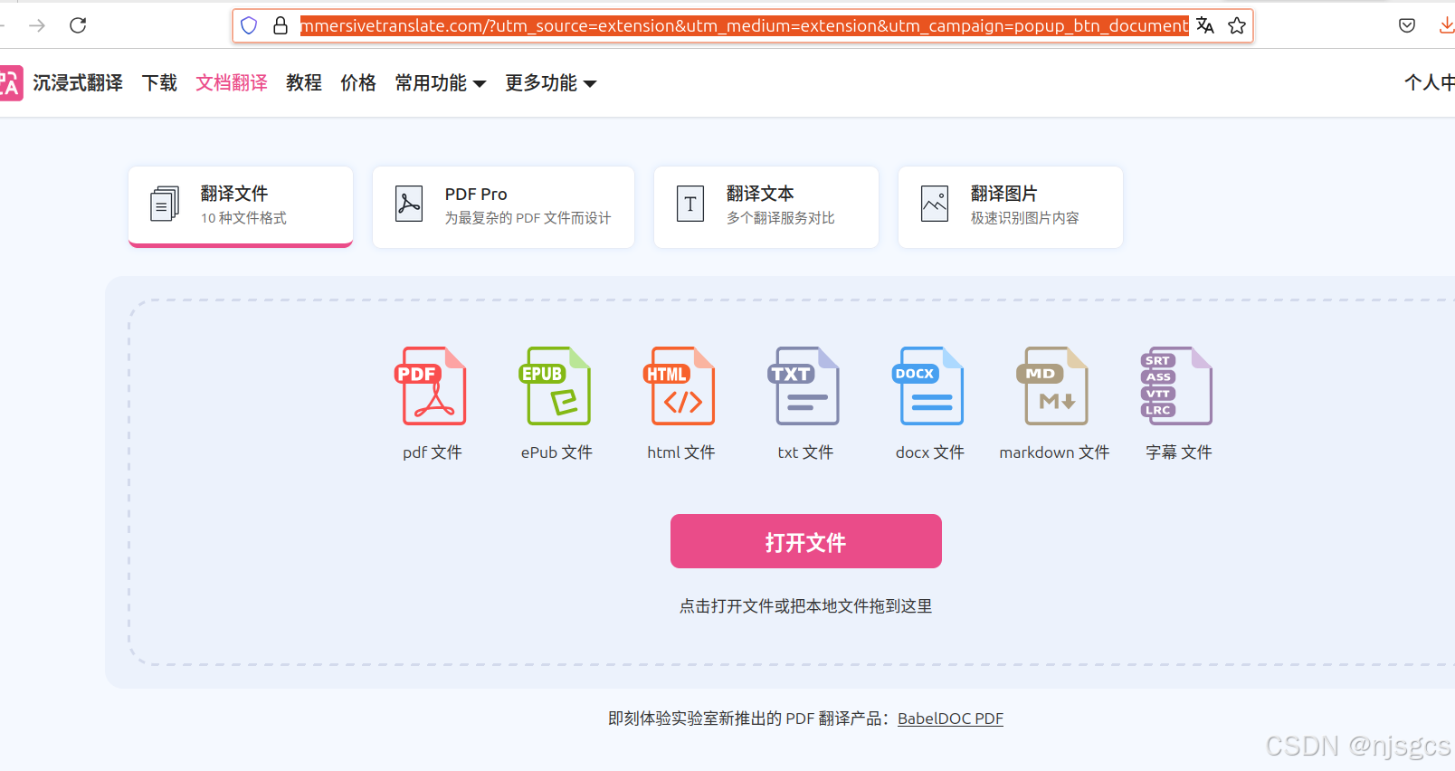Viewport: 1455px width, 771px height.
Task: Click the 'txt 文件' label
Action: click(805, 452)
